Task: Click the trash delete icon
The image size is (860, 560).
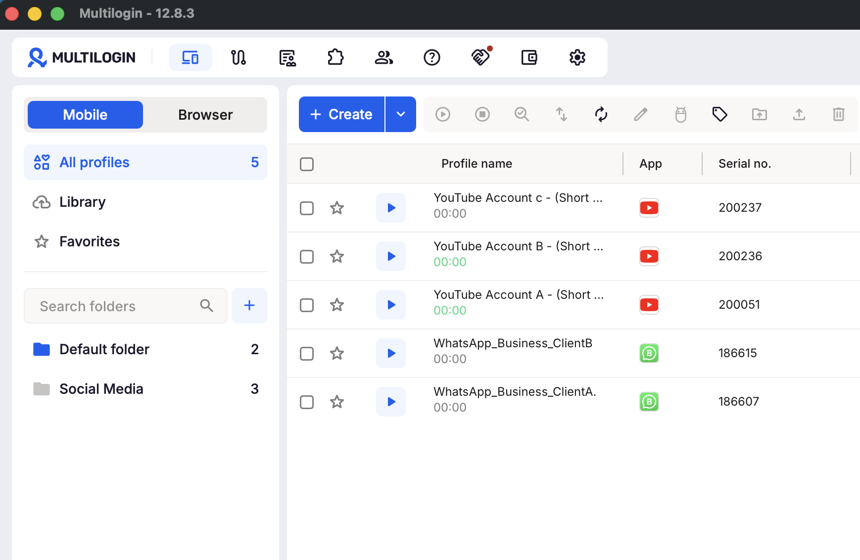Action: tap(839, 114)
